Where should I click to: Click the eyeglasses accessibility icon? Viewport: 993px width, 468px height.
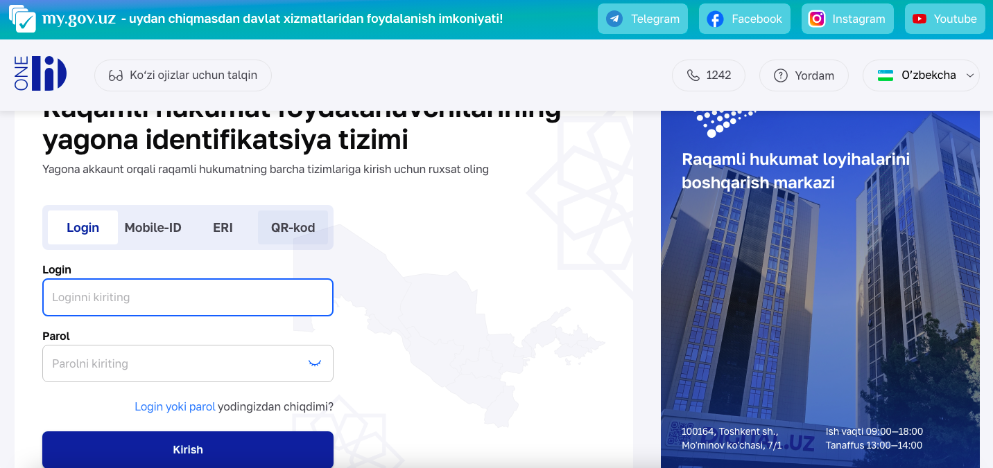click(x=116, y=75)
